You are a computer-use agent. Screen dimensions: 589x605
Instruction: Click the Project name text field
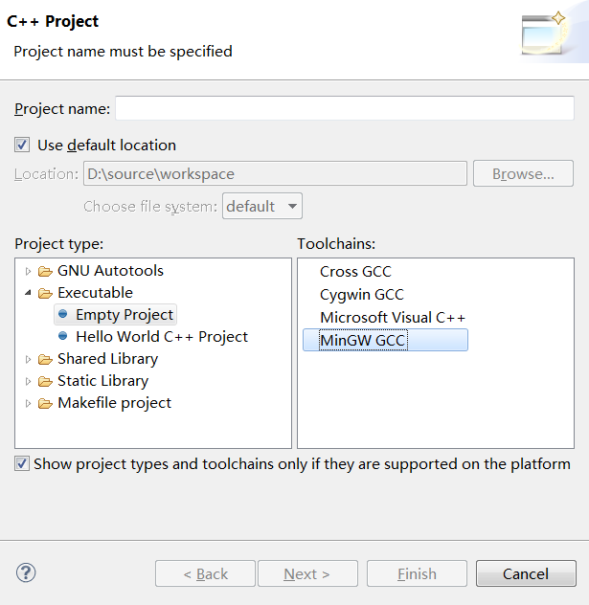[x=344, y=109]
